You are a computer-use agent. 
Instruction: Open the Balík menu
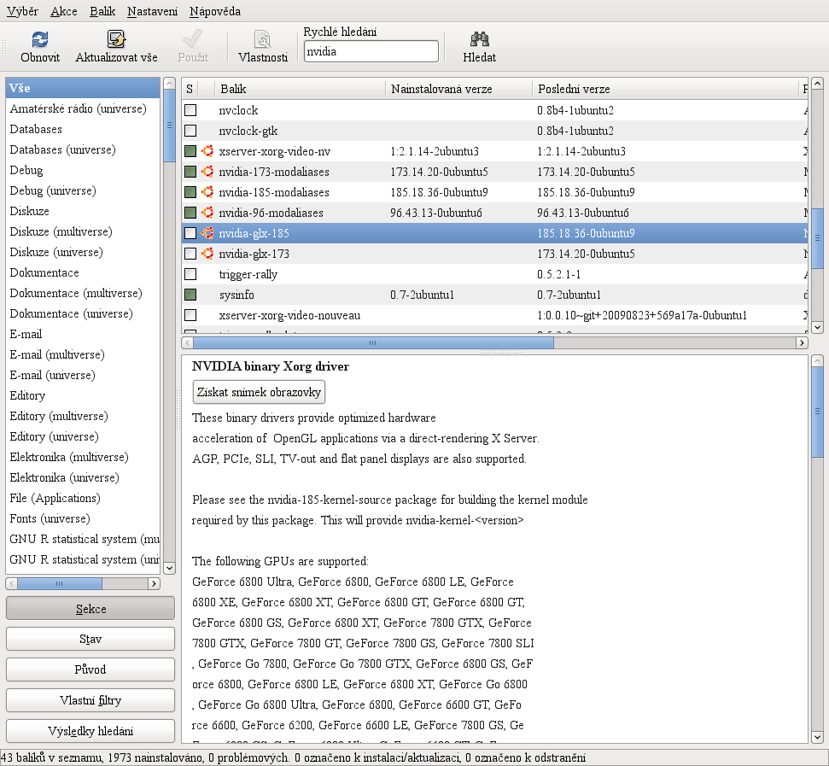pos(102,11)
